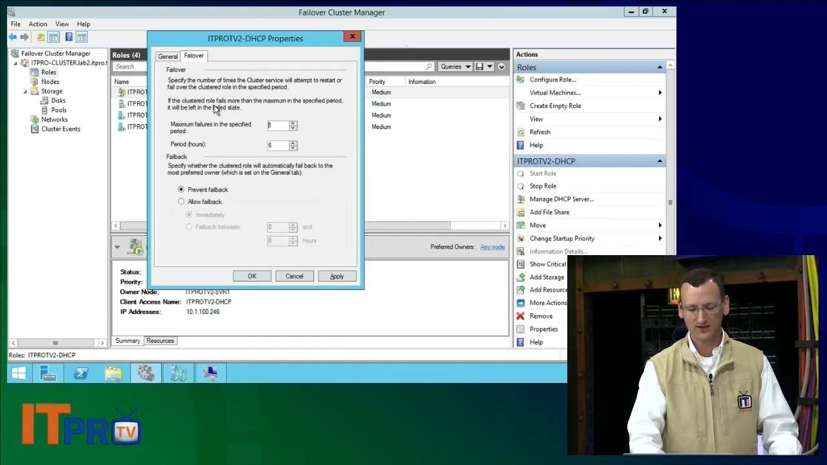
Task: Collapse the role details pane chevron
Action: [117, 247]
